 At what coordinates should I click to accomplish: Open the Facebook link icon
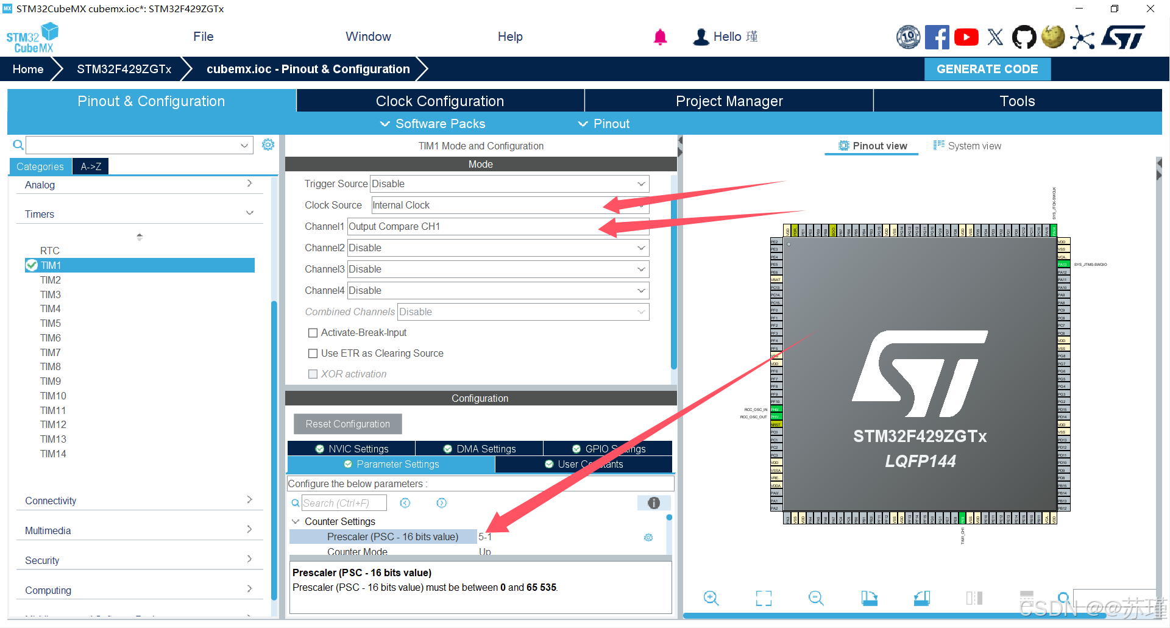coord(937,37)
